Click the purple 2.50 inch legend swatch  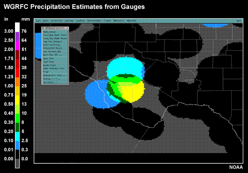tap(17, 36)
